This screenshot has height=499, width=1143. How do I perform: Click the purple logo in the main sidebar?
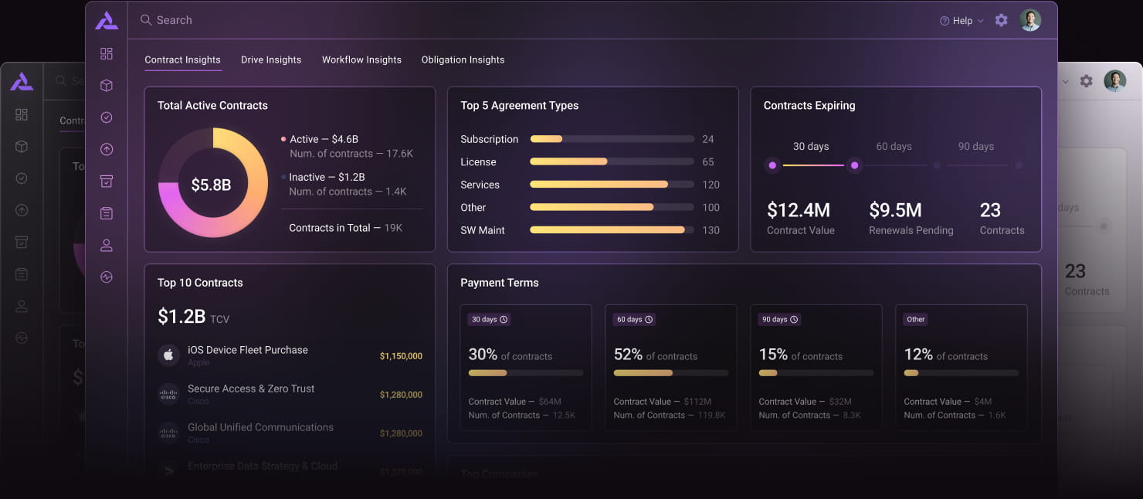107,21
